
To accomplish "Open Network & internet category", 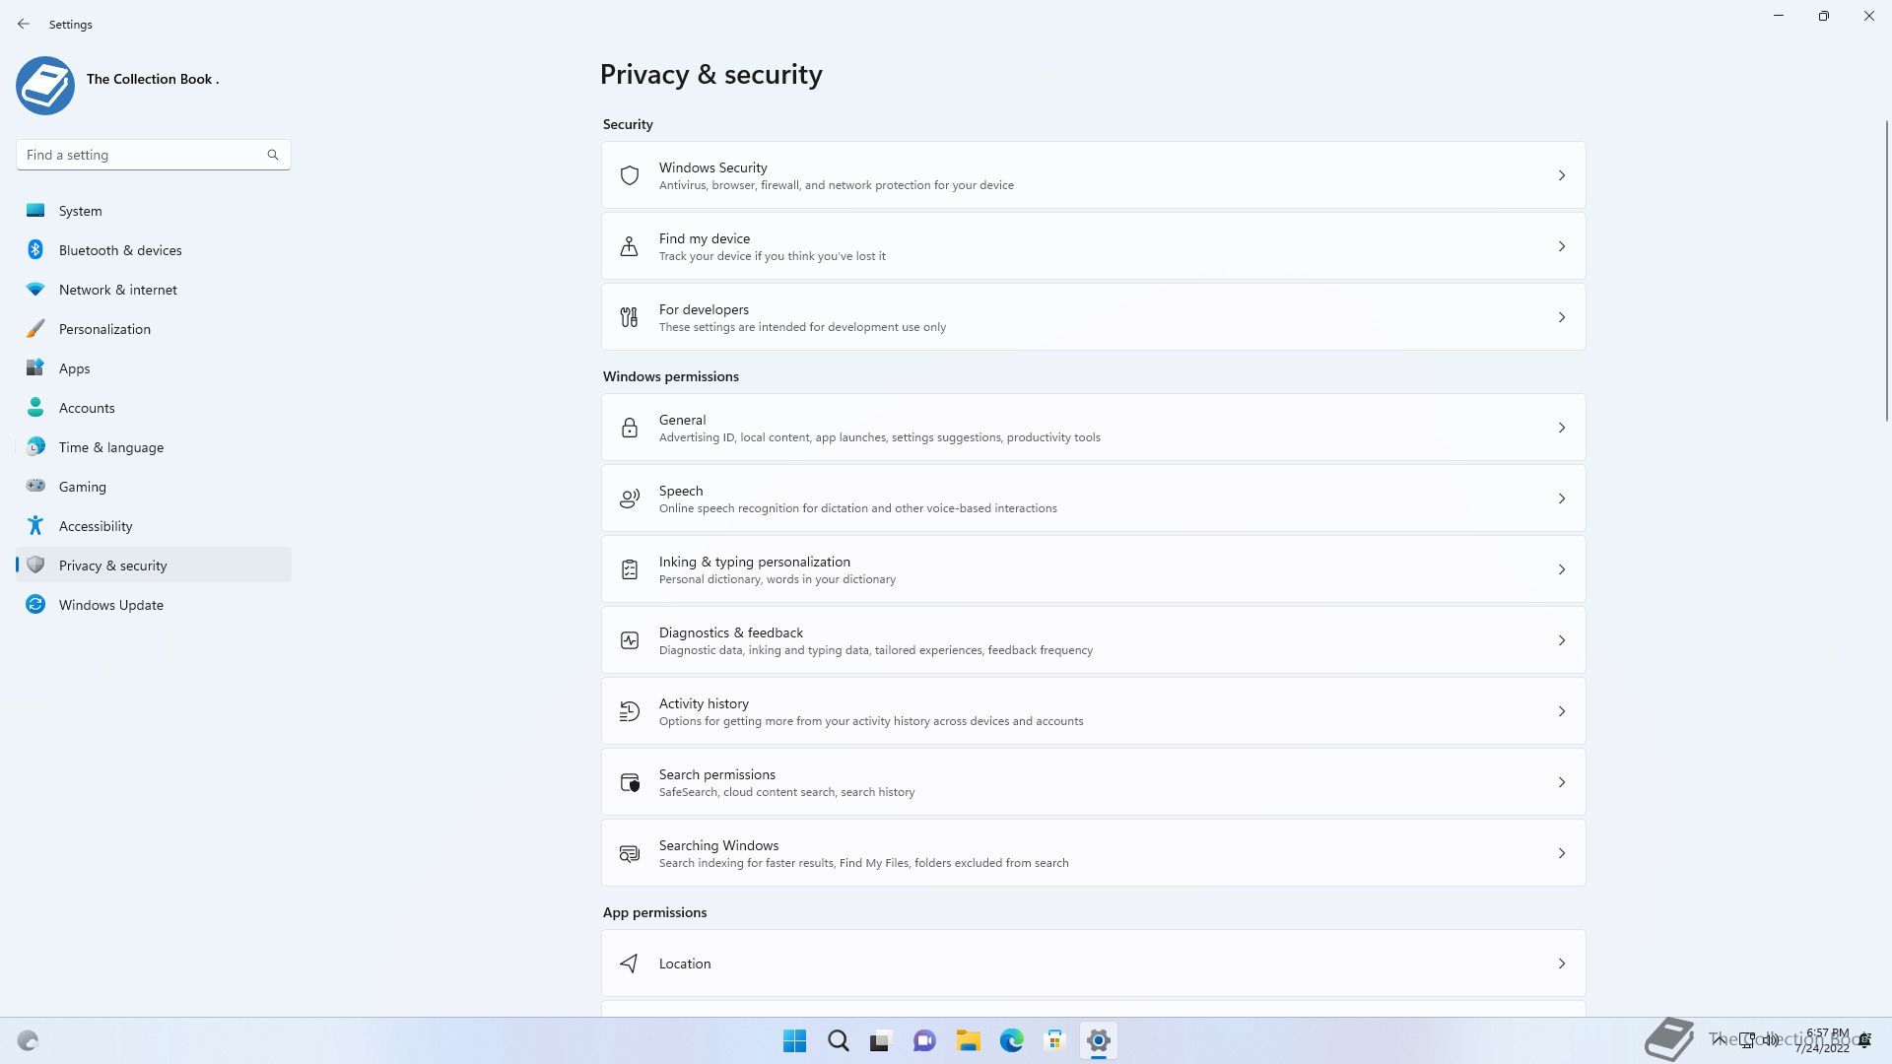I will tap(154, 290).
